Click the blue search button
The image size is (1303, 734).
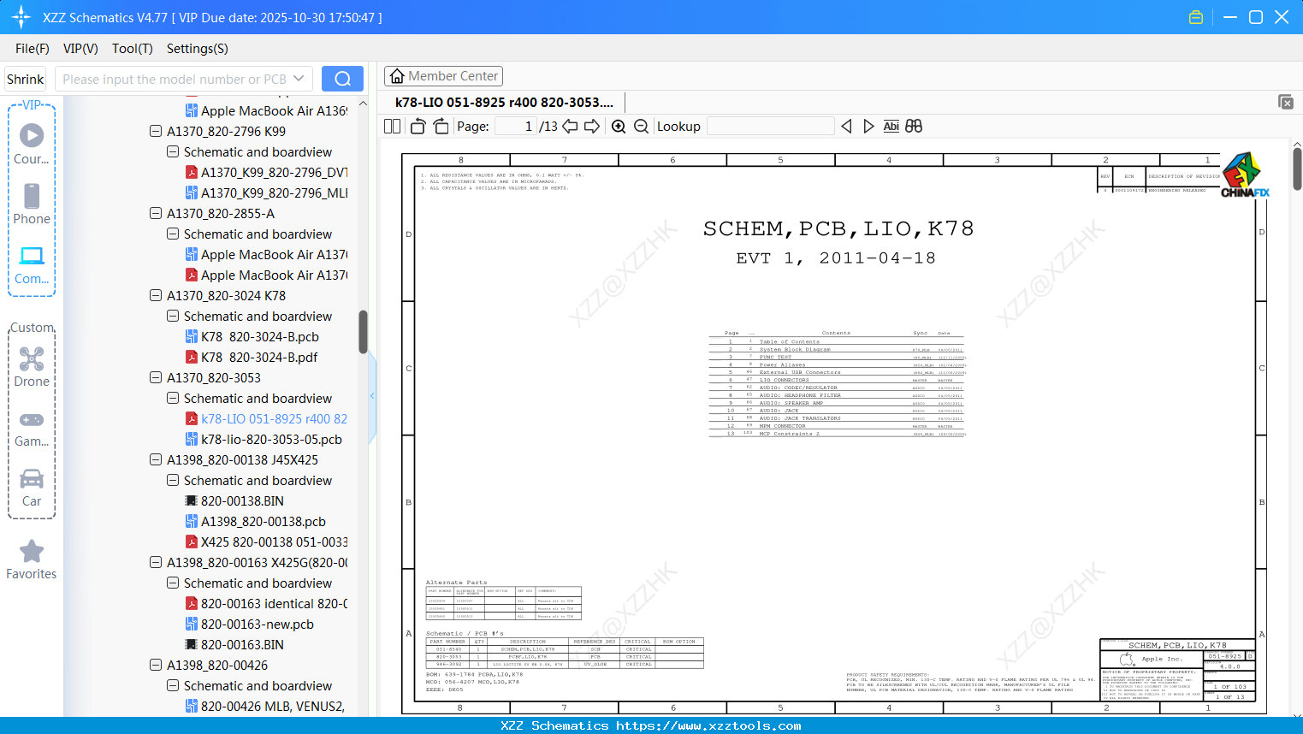342,79
